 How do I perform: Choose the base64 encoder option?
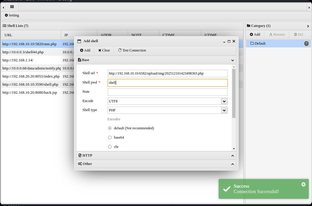click(x=110, y=137)
